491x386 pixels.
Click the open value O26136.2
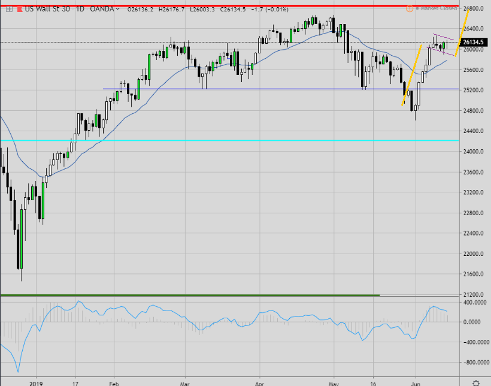click(x=141, y=10)
